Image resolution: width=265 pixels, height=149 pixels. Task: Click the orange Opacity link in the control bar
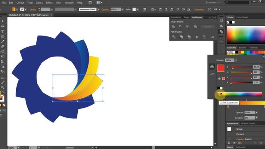[x=105, y=10]
